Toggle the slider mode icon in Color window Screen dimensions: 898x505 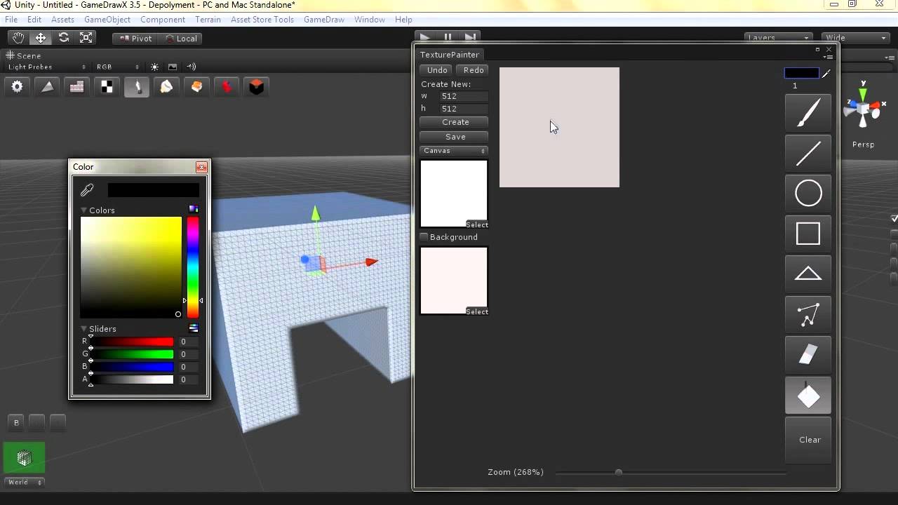coord(194,328)
